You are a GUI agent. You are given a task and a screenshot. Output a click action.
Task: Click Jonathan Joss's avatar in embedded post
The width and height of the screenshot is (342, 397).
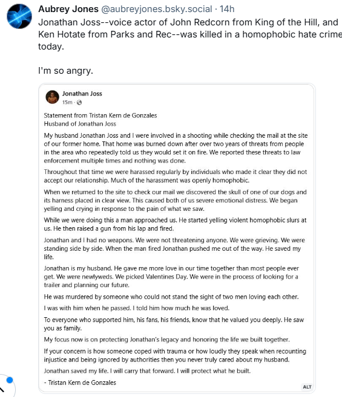point(52,97)
